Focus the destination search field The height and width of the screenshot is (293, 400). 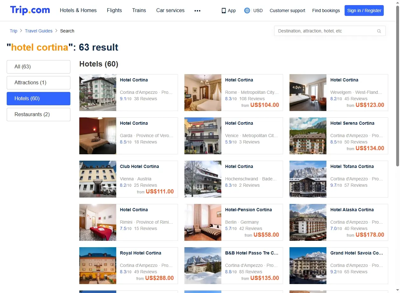330,31
